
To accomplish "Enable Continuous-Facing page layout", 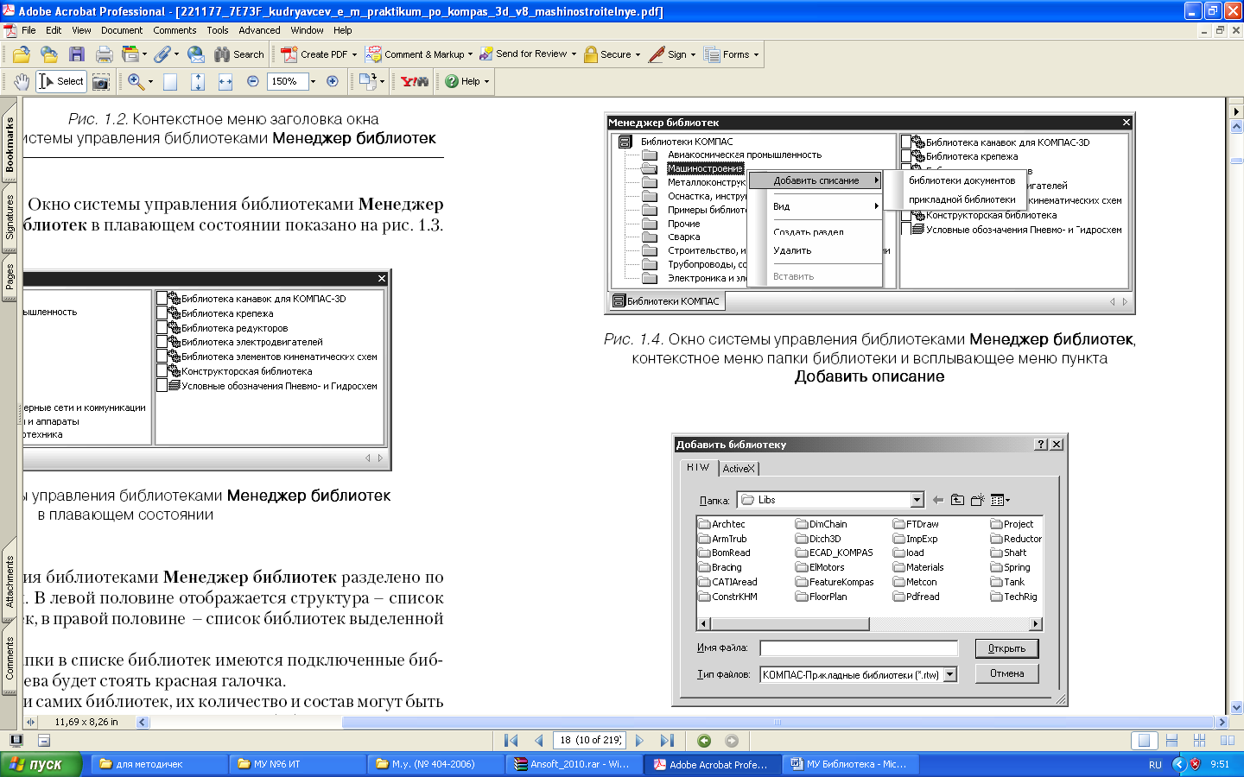I will pos(1199,741).
